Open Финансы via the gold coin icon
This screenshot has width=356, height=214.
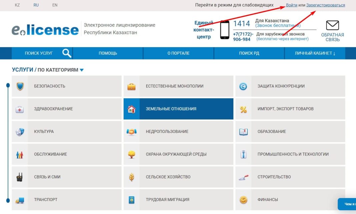[243, 199]
